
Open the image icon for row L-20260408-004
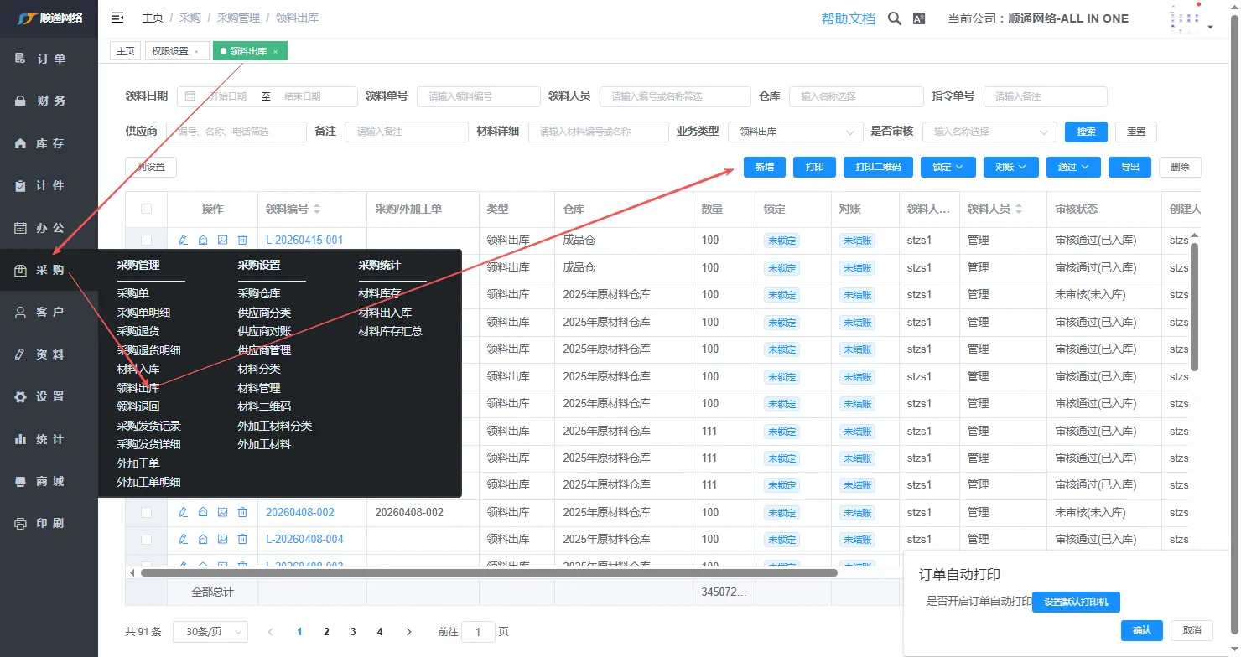coord(222,539)
